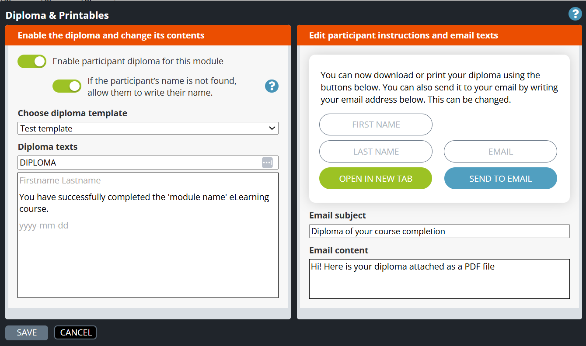Click the Last Name input field
Viewport: 586px width, 346px height.
[376, 152]
